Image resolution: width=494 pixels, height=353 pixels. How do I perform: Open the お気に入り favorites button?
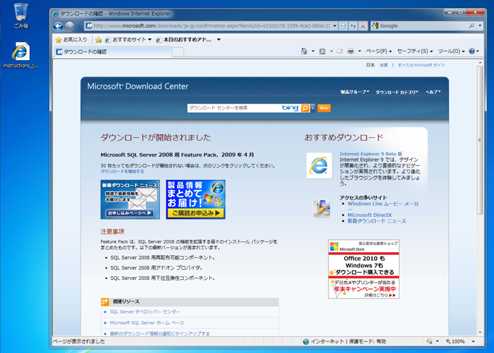71,40
